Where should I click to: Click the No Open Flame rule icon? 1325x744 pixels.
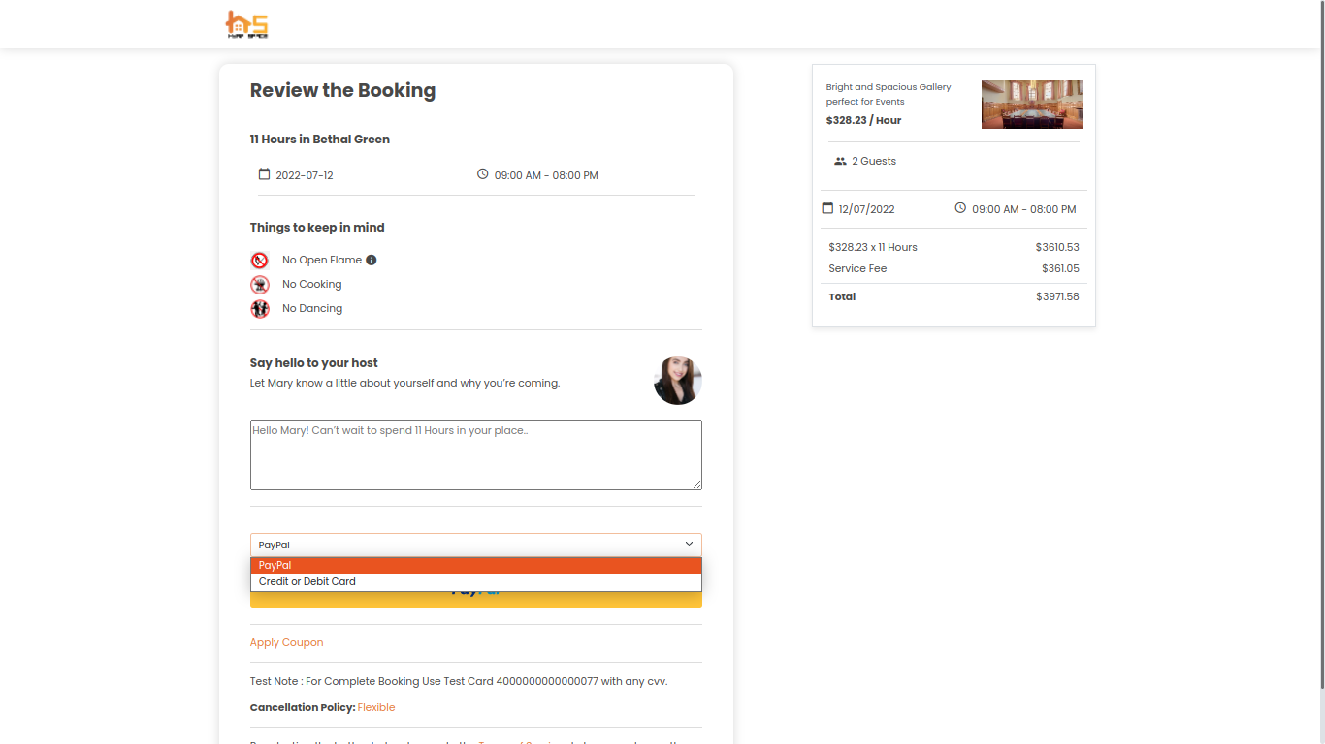pos(259,260)
